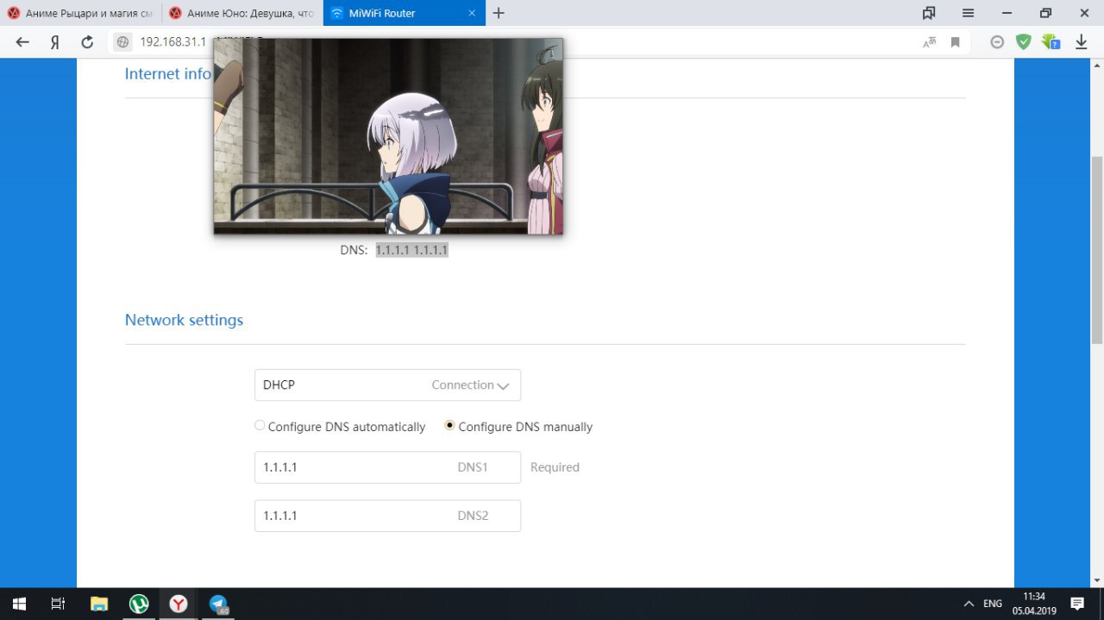Open the Windows Start menu
This screenshot has width=1104, height=620.
click(x=18, y=604)
